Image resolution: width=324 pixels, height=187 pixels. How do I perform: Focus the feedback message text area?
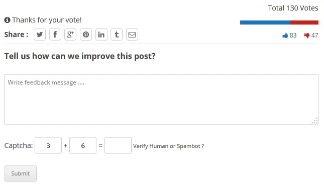coord(161,99)
